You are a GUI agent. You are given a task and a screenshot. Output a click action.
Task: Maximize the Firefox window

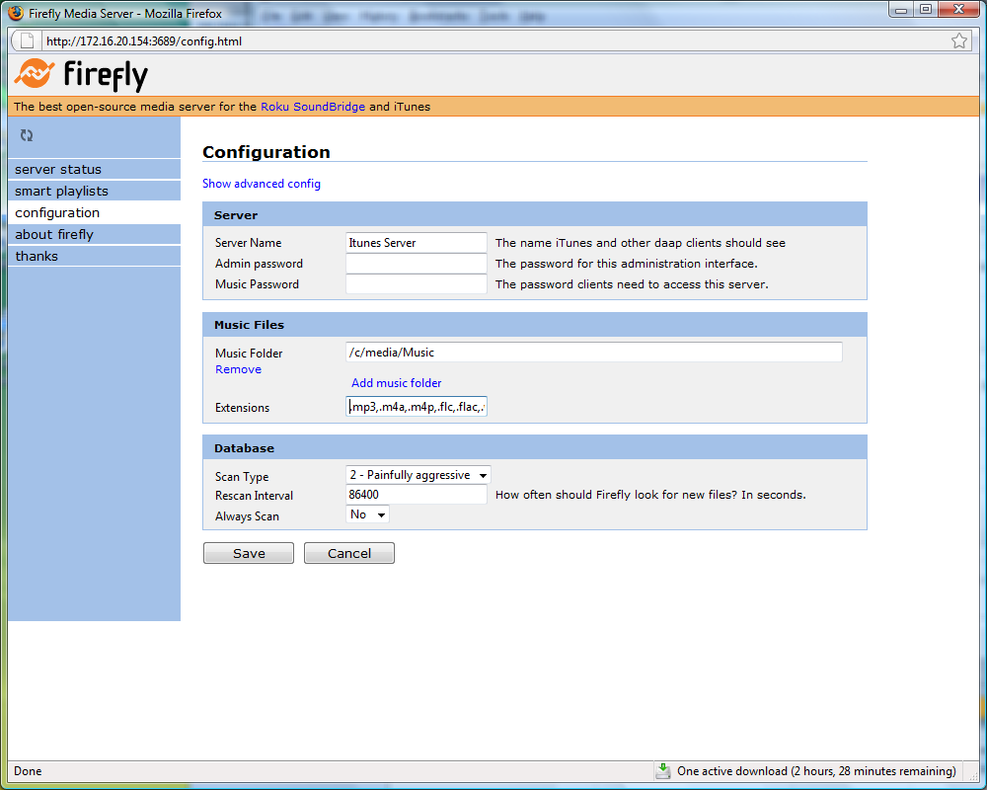(x=926, y=10)
